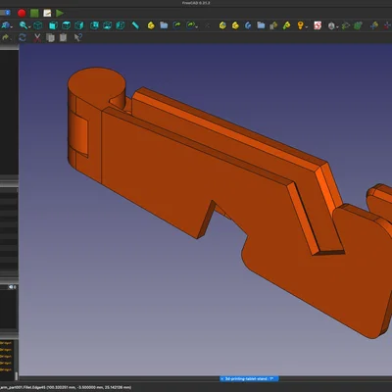This screenshot has width=392, height=392.
Task: Open the workbench selector dropdown
Action: coord(5,13)
